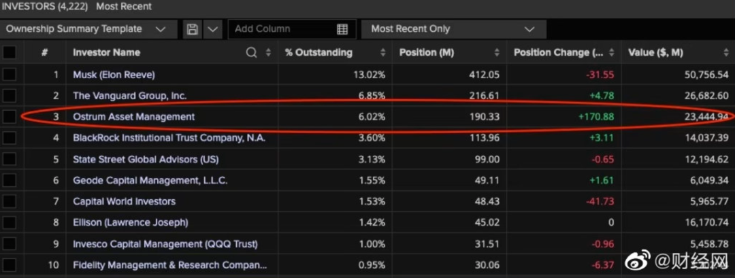Click the grid icon in Add Column field
The image size is (735, 278).
[342, 29]
